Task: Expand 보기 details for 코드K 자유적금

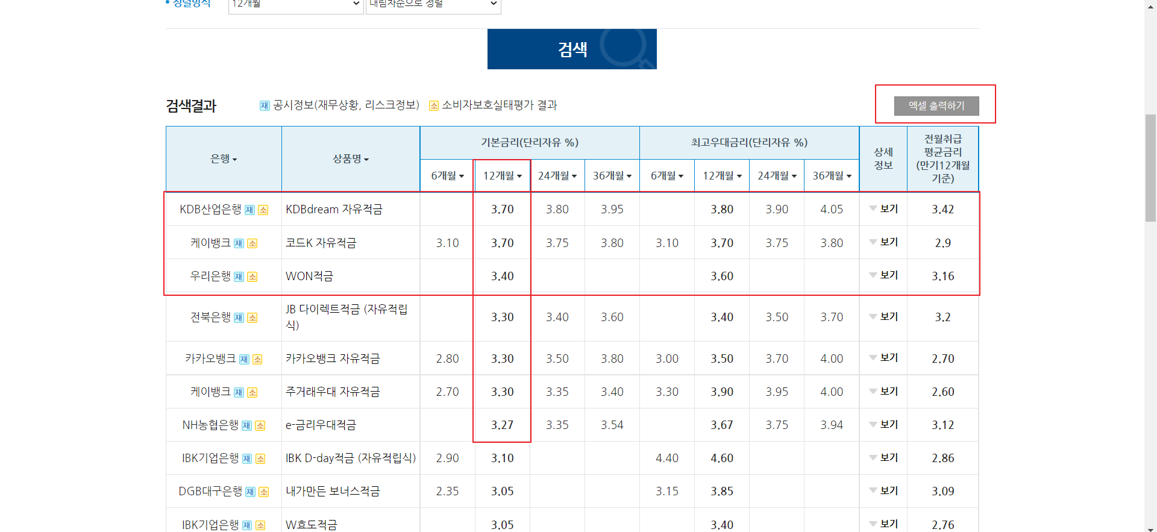Action: point(883,242)
